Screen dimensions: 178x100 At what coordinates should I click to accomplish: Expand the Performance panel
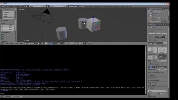[153, 78]
